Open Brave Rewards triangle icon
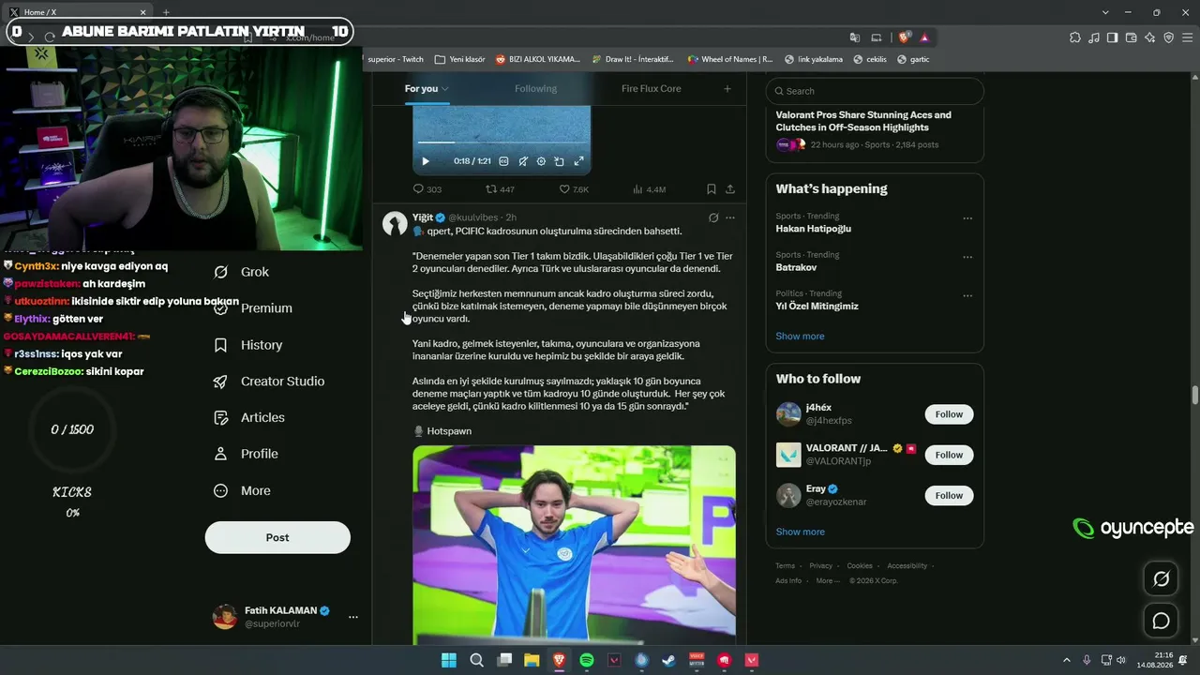 pos(924,37)
